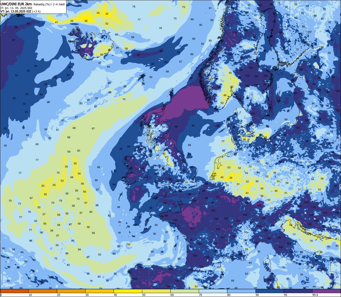The height and width of the screenshot is (297, 341).
Task: Click the map value "66" in the Atlantic
Action: click(69, 137)
